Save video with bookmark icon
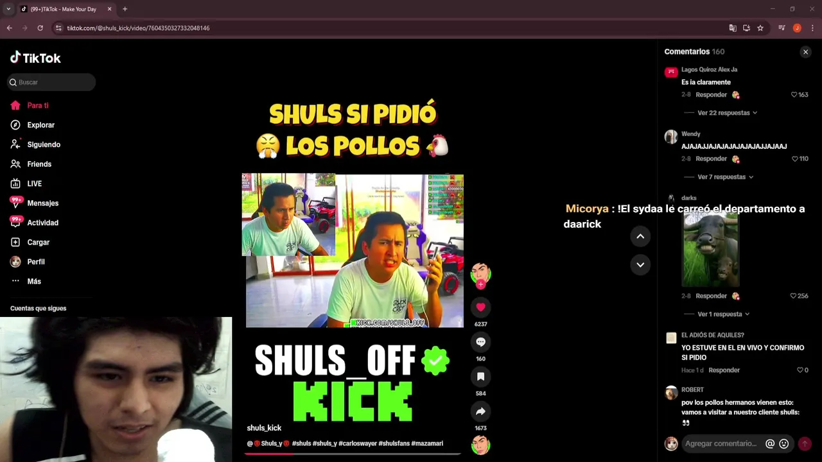The width and height of the screenshot is (822, 462). [x=480, y=377]
